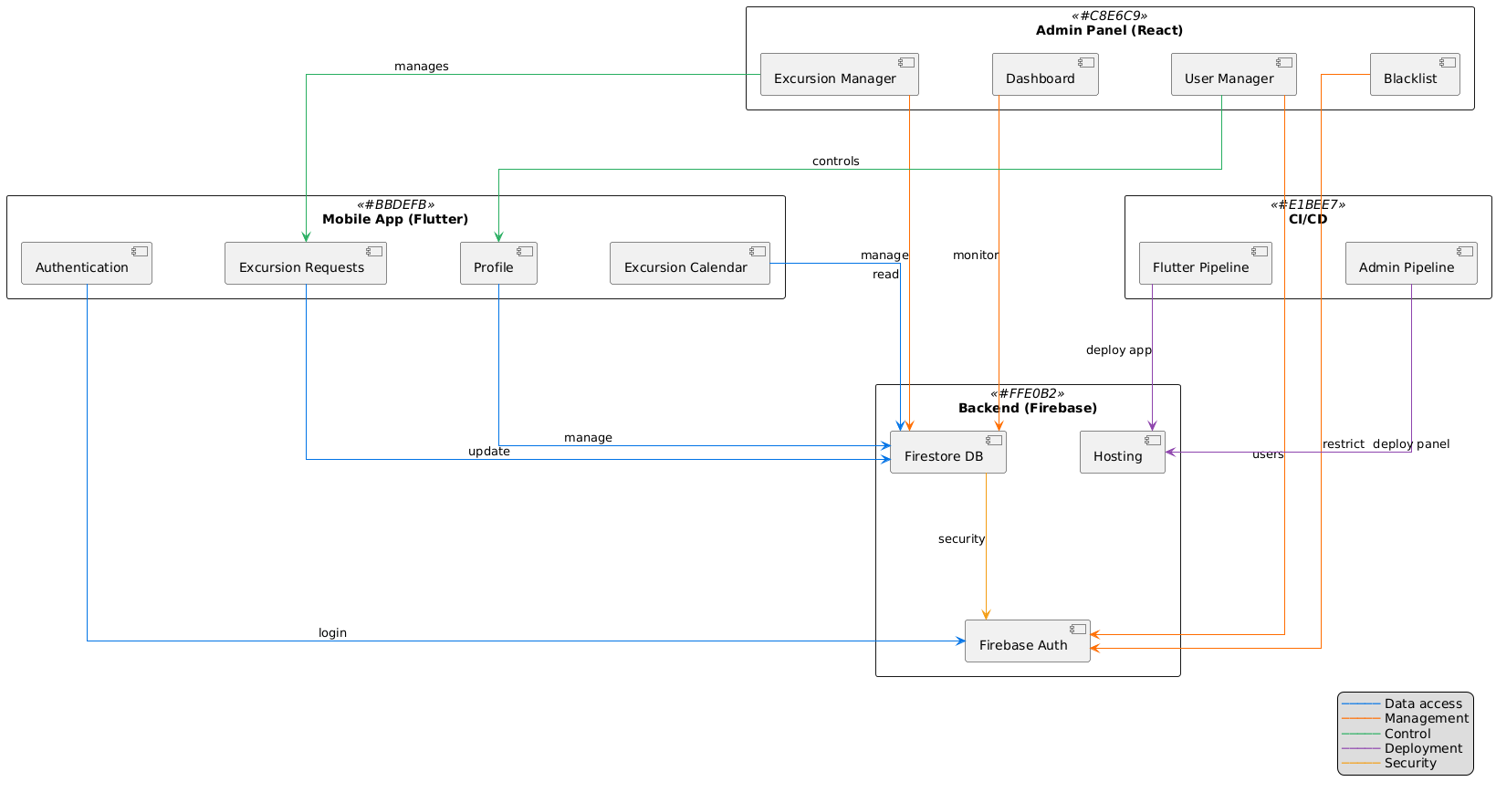1496x792 pixels.
Task: Click the component icon in Admin Pipeline box
Action: coord(1464,252)
